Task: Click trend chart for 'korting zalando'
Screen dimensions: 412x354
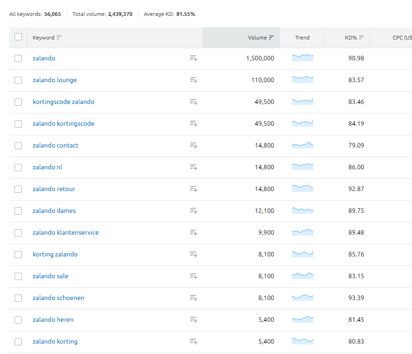Action: 302,254
